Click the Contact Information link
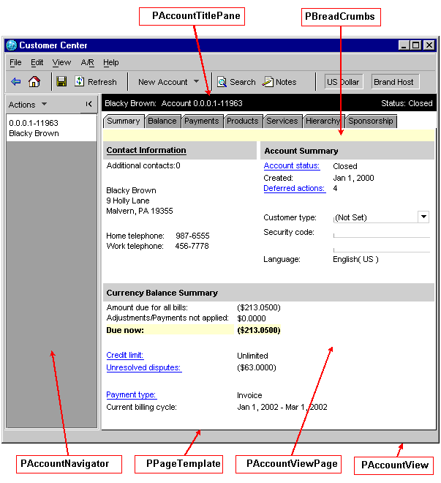 146,150
